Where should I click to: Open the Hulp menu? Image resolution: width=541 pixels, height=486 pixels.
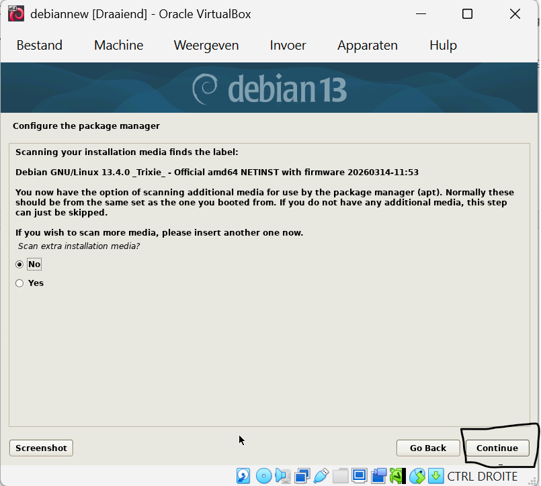pos(443,45)
